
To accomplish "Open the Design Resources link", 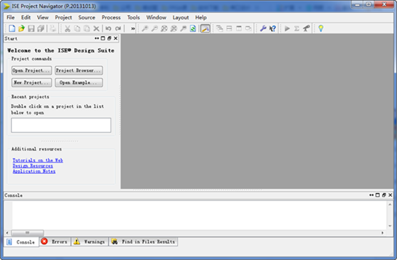I will [x=33, y=166].
